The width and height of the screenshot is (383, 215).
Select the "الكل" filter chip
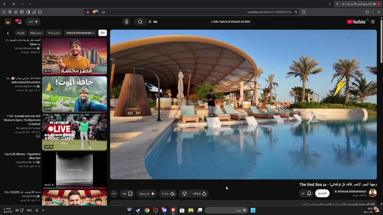[x=103, y=33]
